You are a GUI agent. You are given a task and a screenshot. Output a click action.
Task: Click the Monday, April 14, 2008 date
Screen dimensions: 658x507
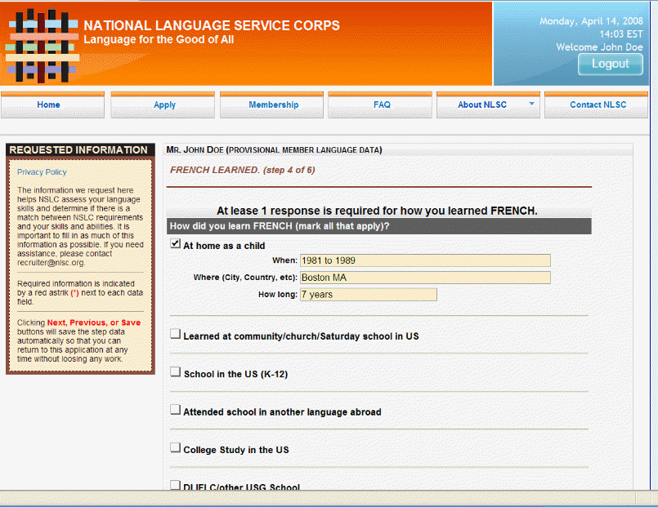[x=591, y=21]
